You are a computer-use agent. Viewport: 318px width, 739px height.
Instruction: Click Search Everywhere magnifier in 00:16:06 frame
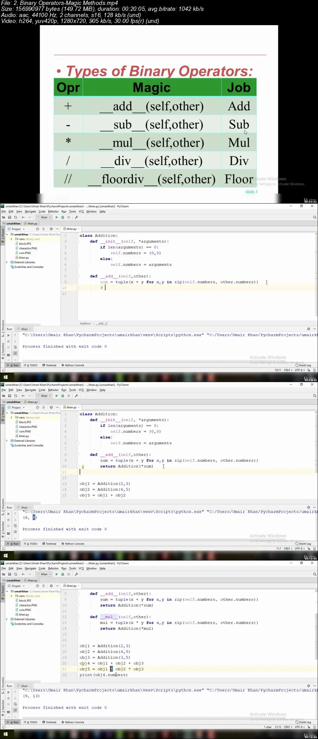point(315,574)
